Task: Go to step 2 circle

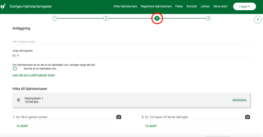Action: 106,18
